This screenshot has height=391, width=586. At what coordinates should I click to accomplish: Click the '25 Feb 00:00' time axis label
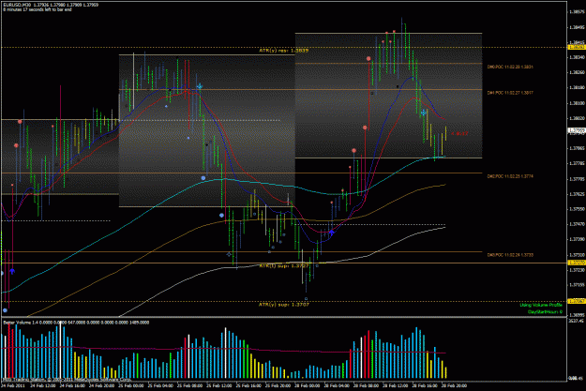click(x=131, y=385)
